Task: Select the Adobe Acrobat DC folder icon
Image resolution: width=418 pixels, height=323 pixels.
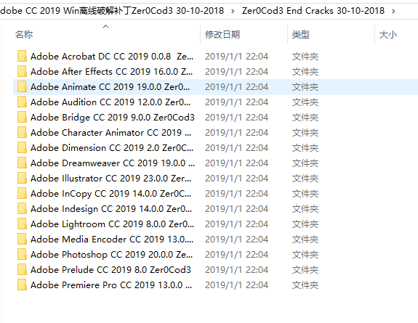Action: (x=22, y=56)
